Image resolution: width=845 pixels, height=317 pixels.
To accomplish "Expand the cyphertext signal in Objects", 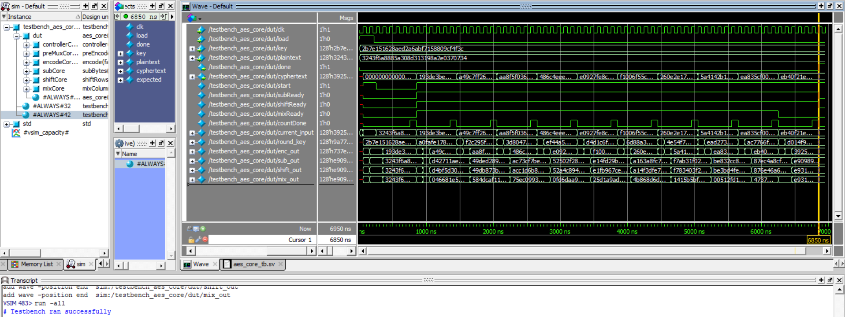I will pos(120,71).
